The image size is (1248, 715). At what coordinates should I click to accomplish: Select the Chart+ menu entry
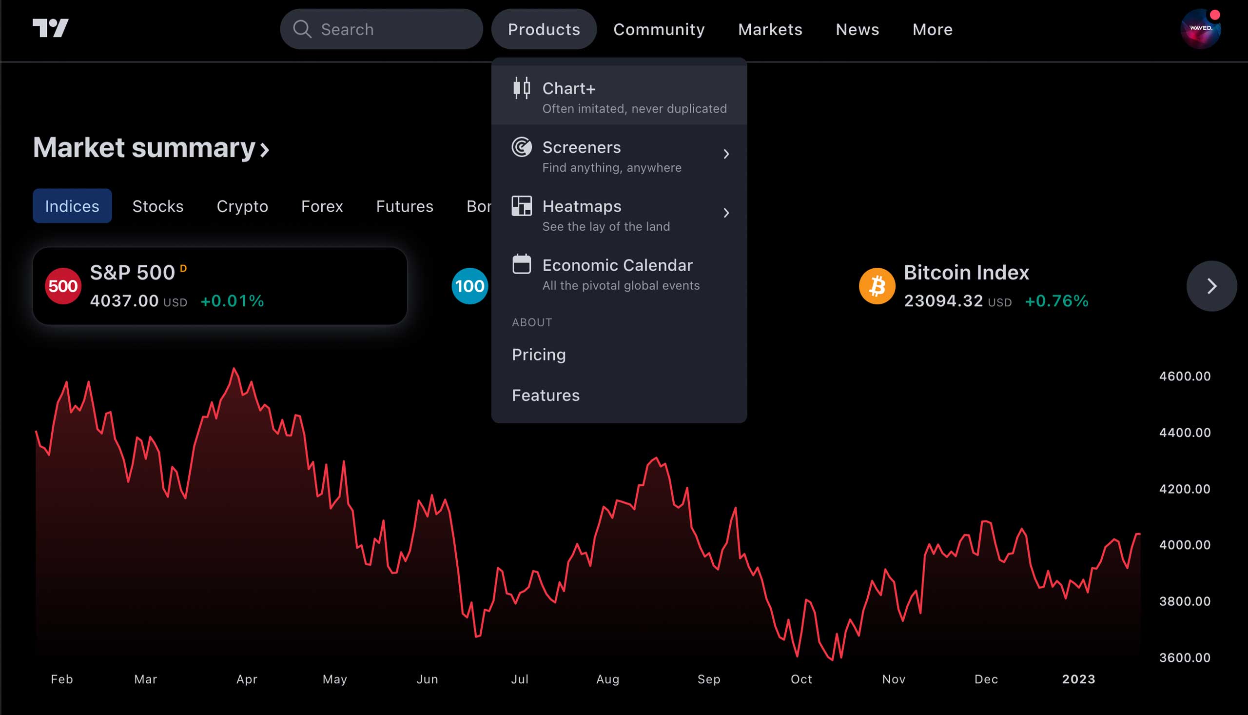pos(619,95)
